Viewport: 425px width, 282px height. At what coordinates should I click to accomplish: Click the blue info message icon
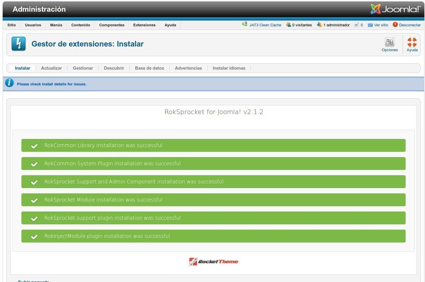point(10,83)
